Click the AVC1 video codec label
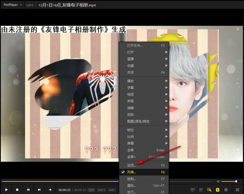The width and height of the screenshot is (244, 194). [x=101, y=190]
